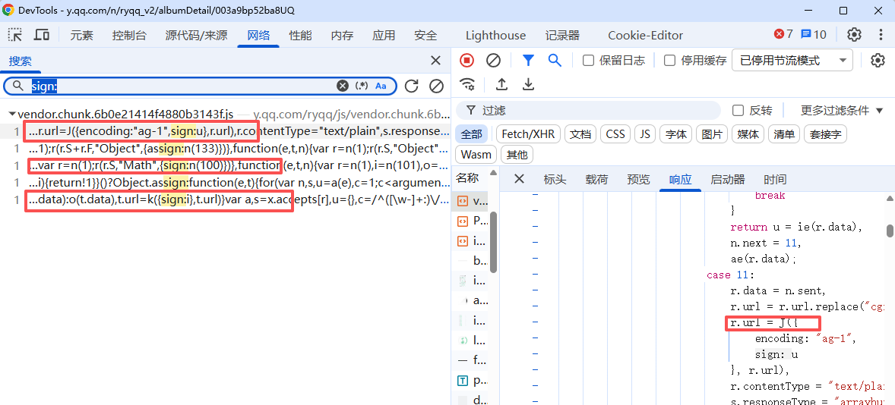Filter requests by 套接字
This screenshot has width=895, height=405.
pyautogui.click(x=825, y=134)
